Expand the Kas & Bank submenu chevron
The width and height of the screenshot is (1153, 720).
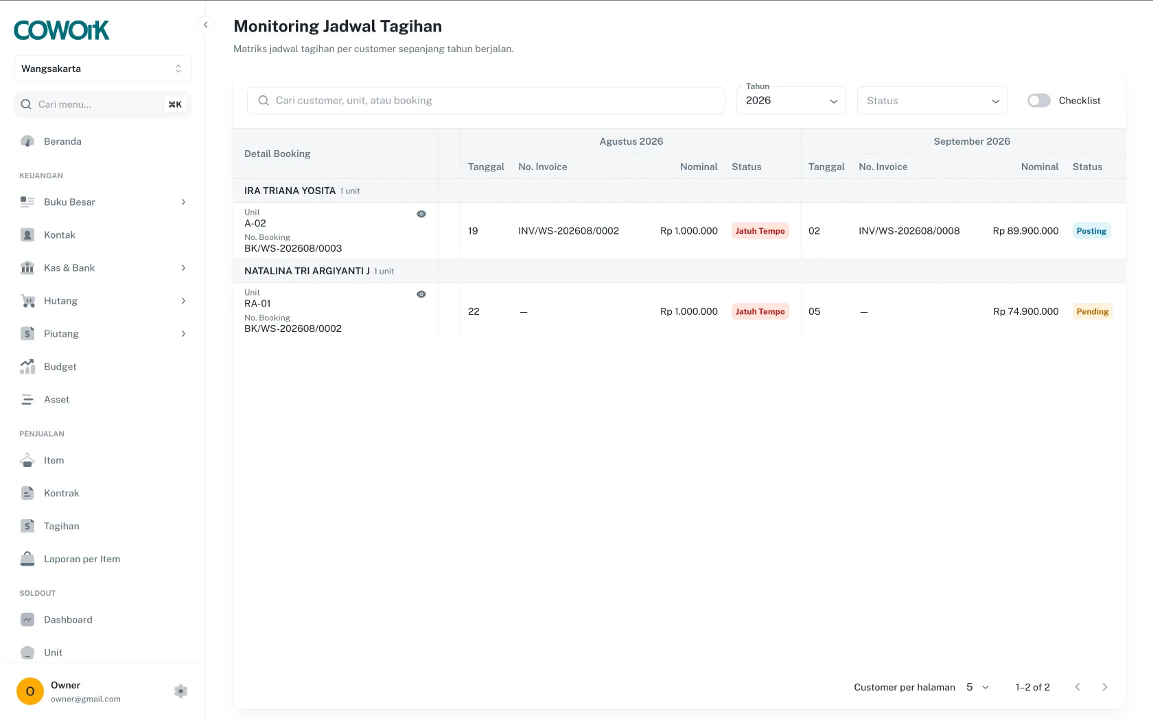click(183, 267)
